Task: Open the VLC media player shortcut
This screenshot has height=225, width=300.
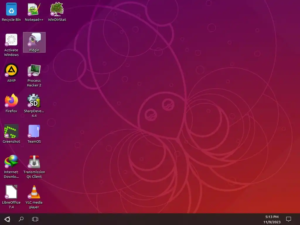Action: [34, 197]
